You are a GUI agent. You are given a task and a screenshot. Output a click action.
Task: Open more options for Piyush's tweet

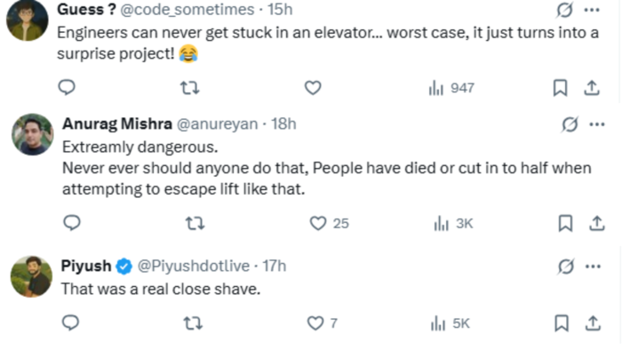(593, 266)
